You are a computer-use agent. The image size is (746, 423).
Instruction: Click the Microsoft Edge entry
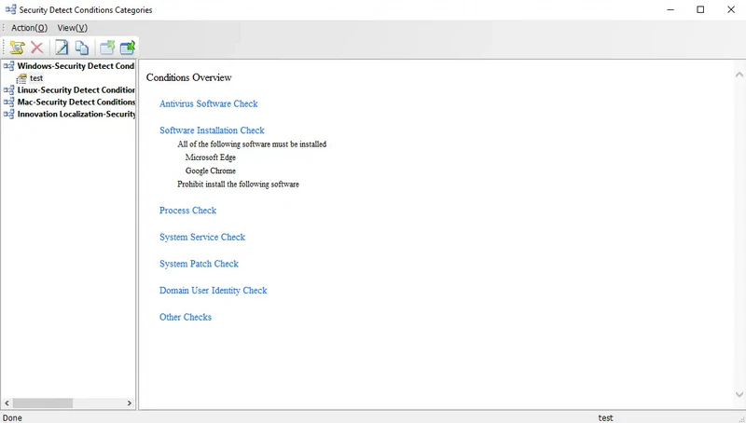point(211,157)
